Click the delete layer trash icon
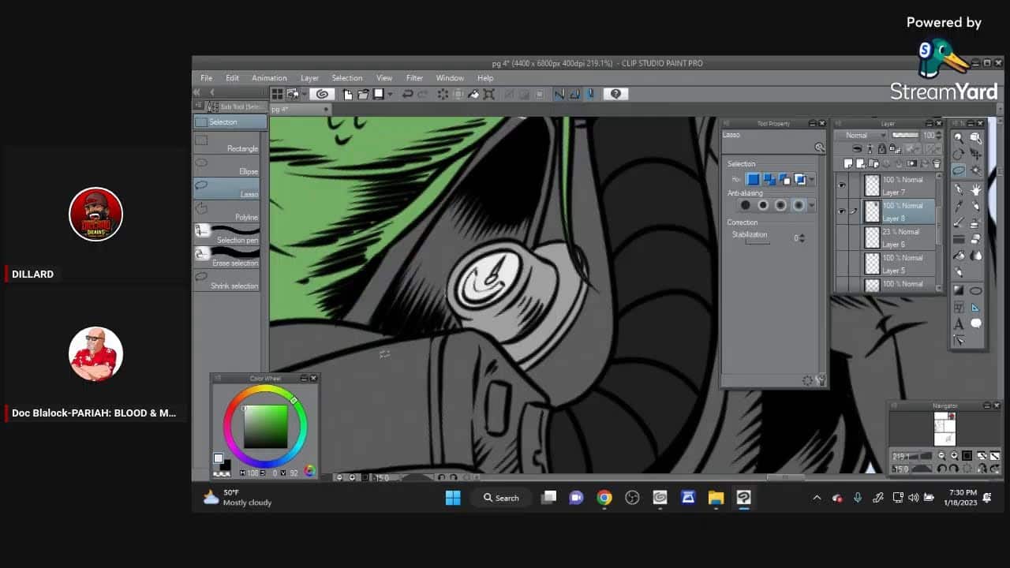This screenshot has width=1010, height=568. coord(937,163)
